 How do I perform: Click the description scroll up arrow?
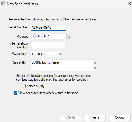tap(95, 63)
